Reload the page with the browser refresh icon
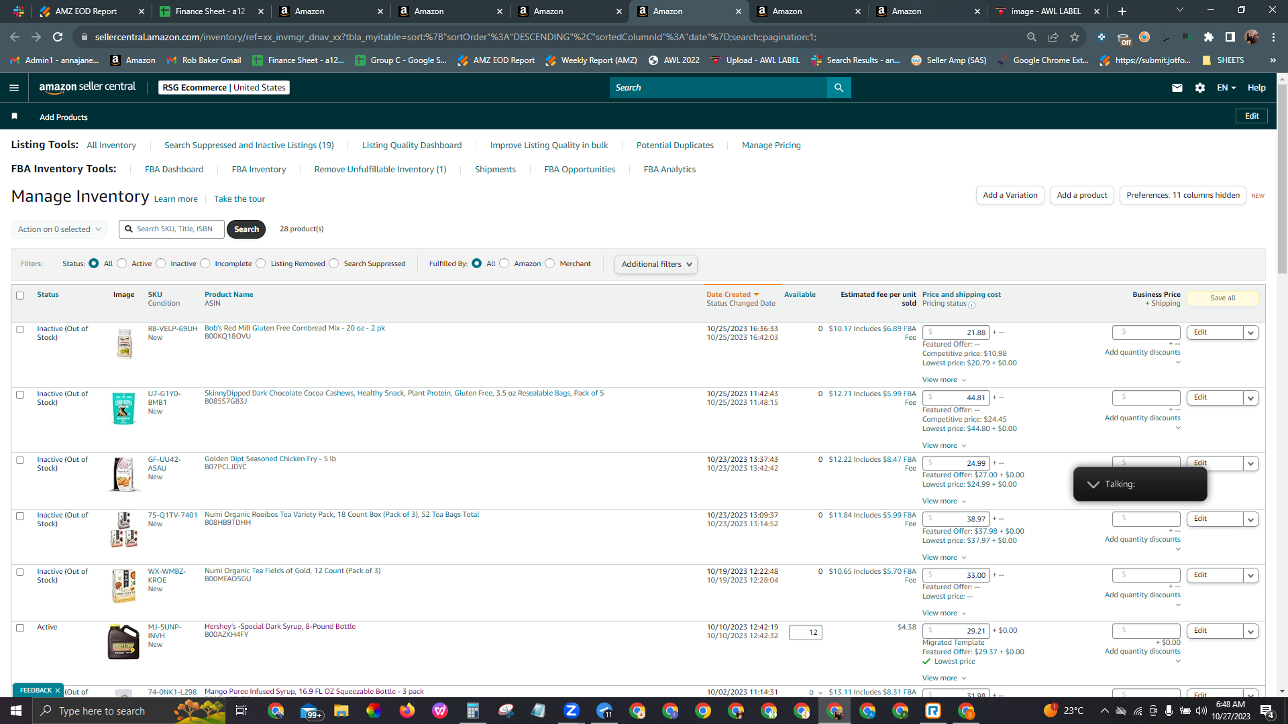 click(58, 37)
